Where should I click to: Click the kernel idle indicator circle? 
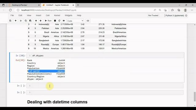click(186, 16)
